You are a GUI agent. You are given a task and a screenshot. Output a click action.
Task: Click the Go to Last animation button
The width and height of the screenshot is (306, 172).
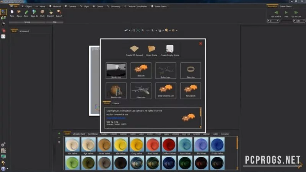point(296,14)
